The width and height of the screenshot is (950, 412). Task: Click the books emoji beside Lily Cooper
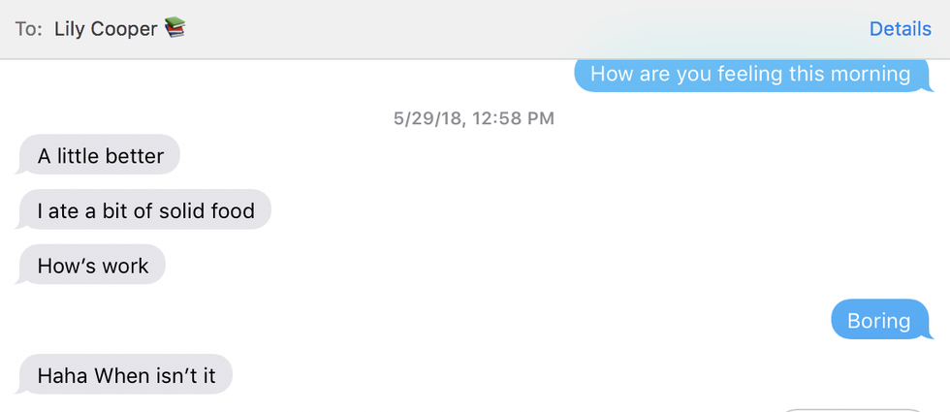pos(174,28)
